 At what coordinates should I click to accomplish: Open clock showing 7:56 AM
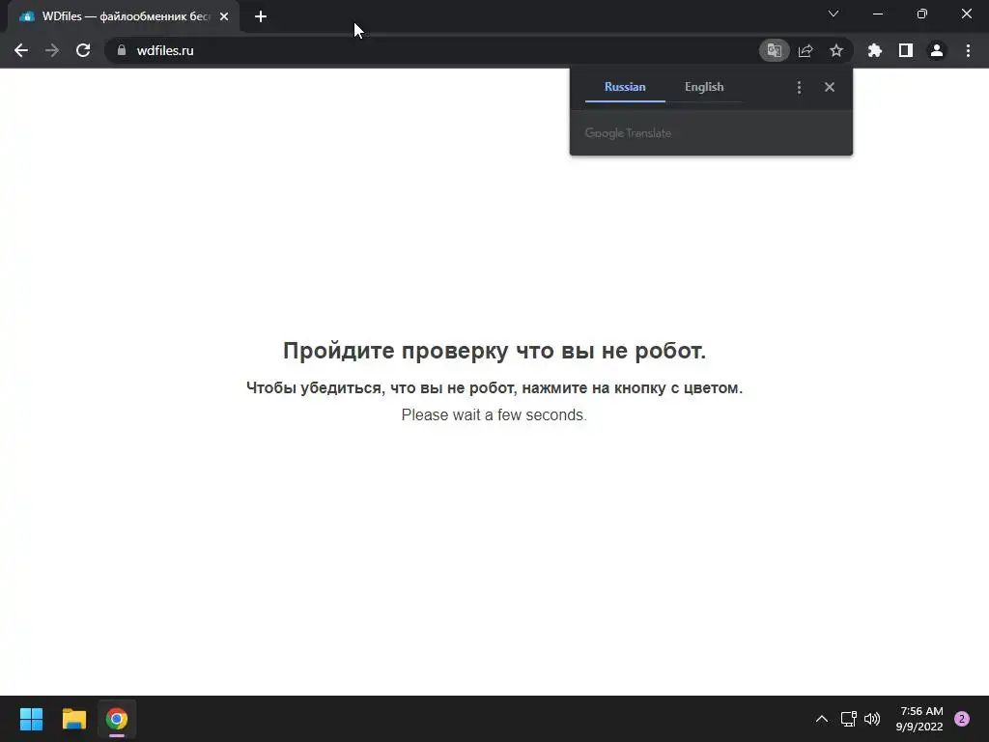(x=919, y=719)
